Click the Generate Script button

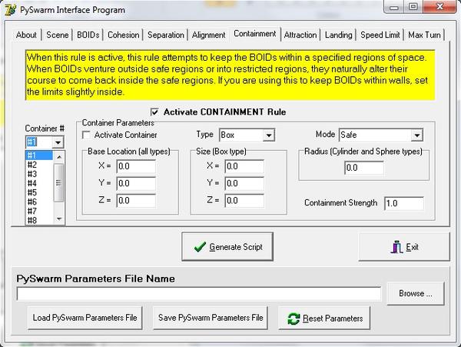[227, 247]
